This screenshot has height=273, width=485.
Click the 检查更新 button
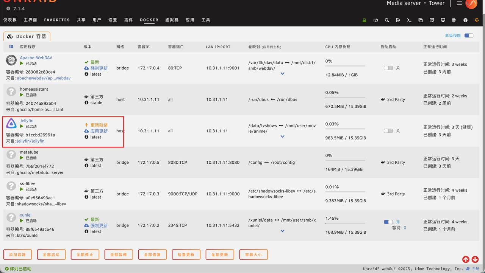186,254
